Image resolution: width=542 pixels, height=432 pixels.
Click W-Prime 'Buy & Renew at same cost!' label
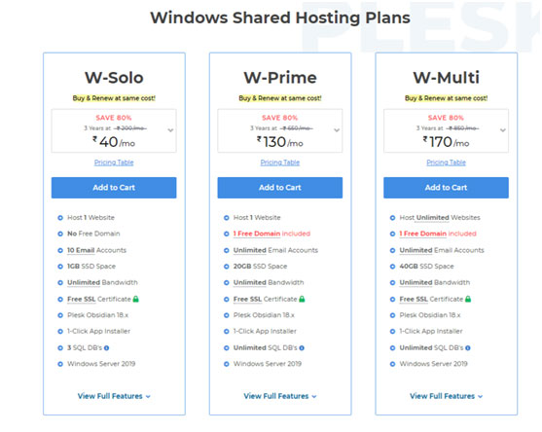(280, 98)
